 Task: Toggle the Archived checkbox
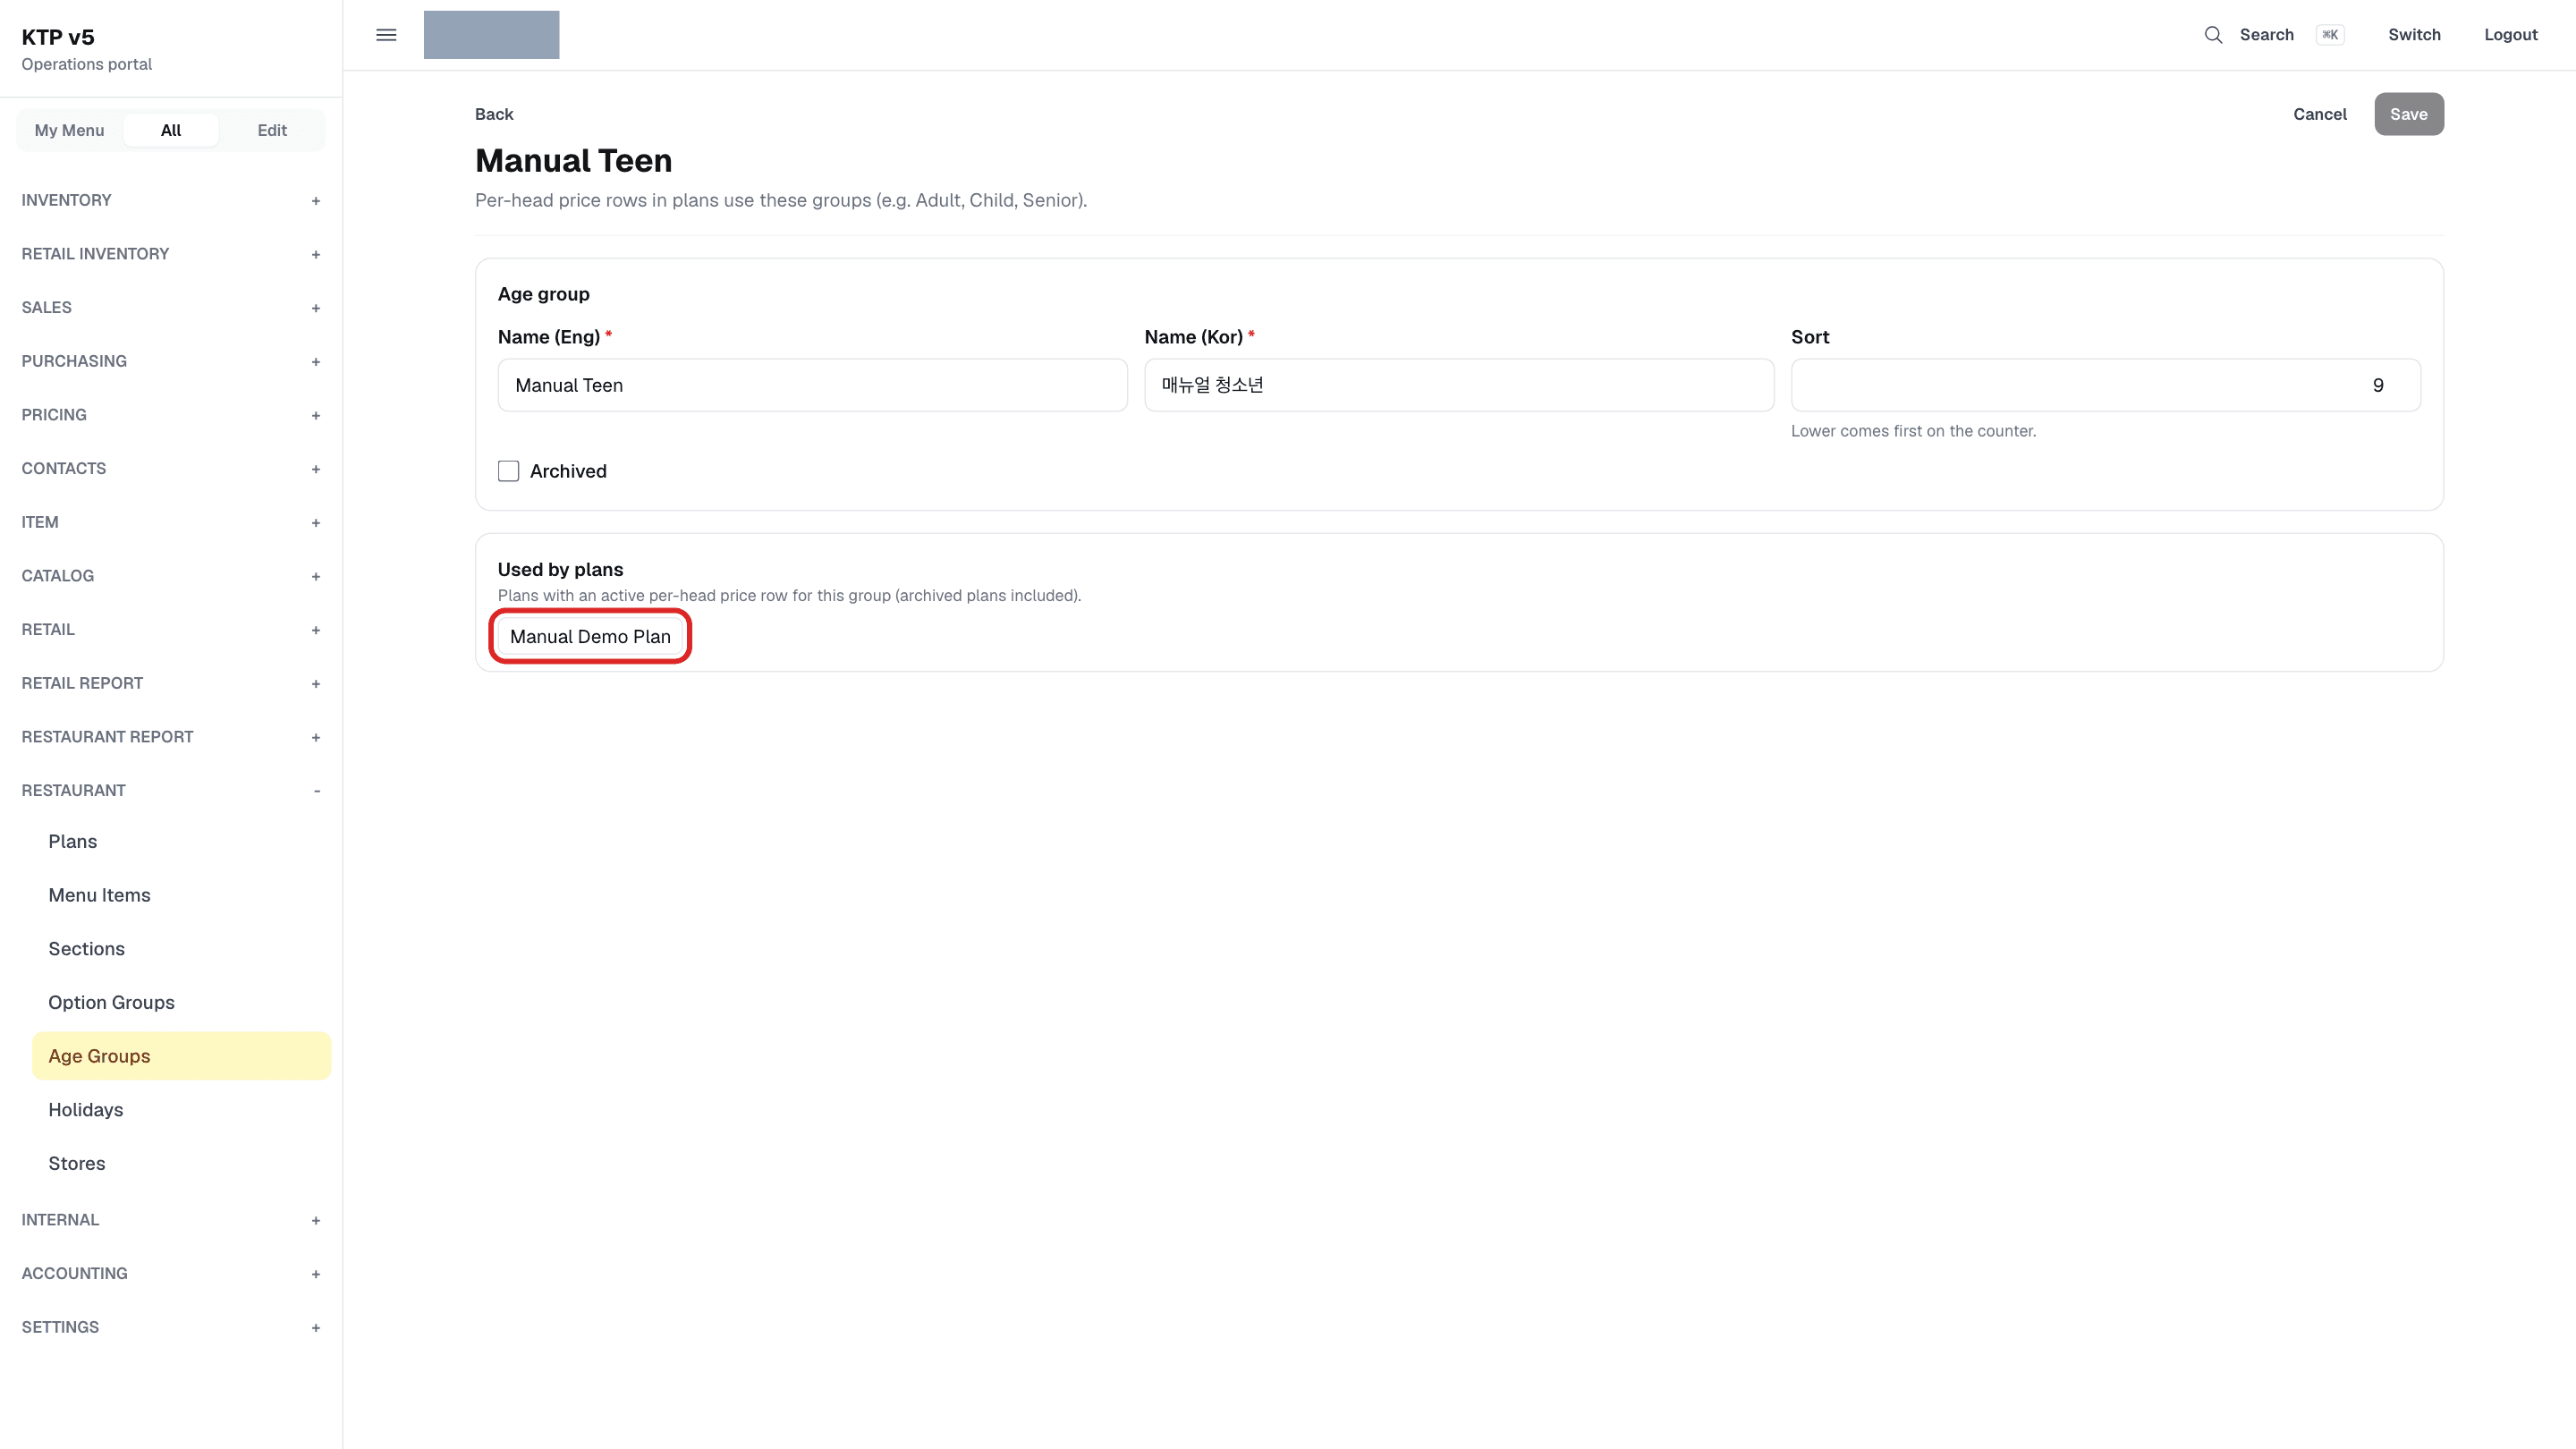(x=508, y=471)
